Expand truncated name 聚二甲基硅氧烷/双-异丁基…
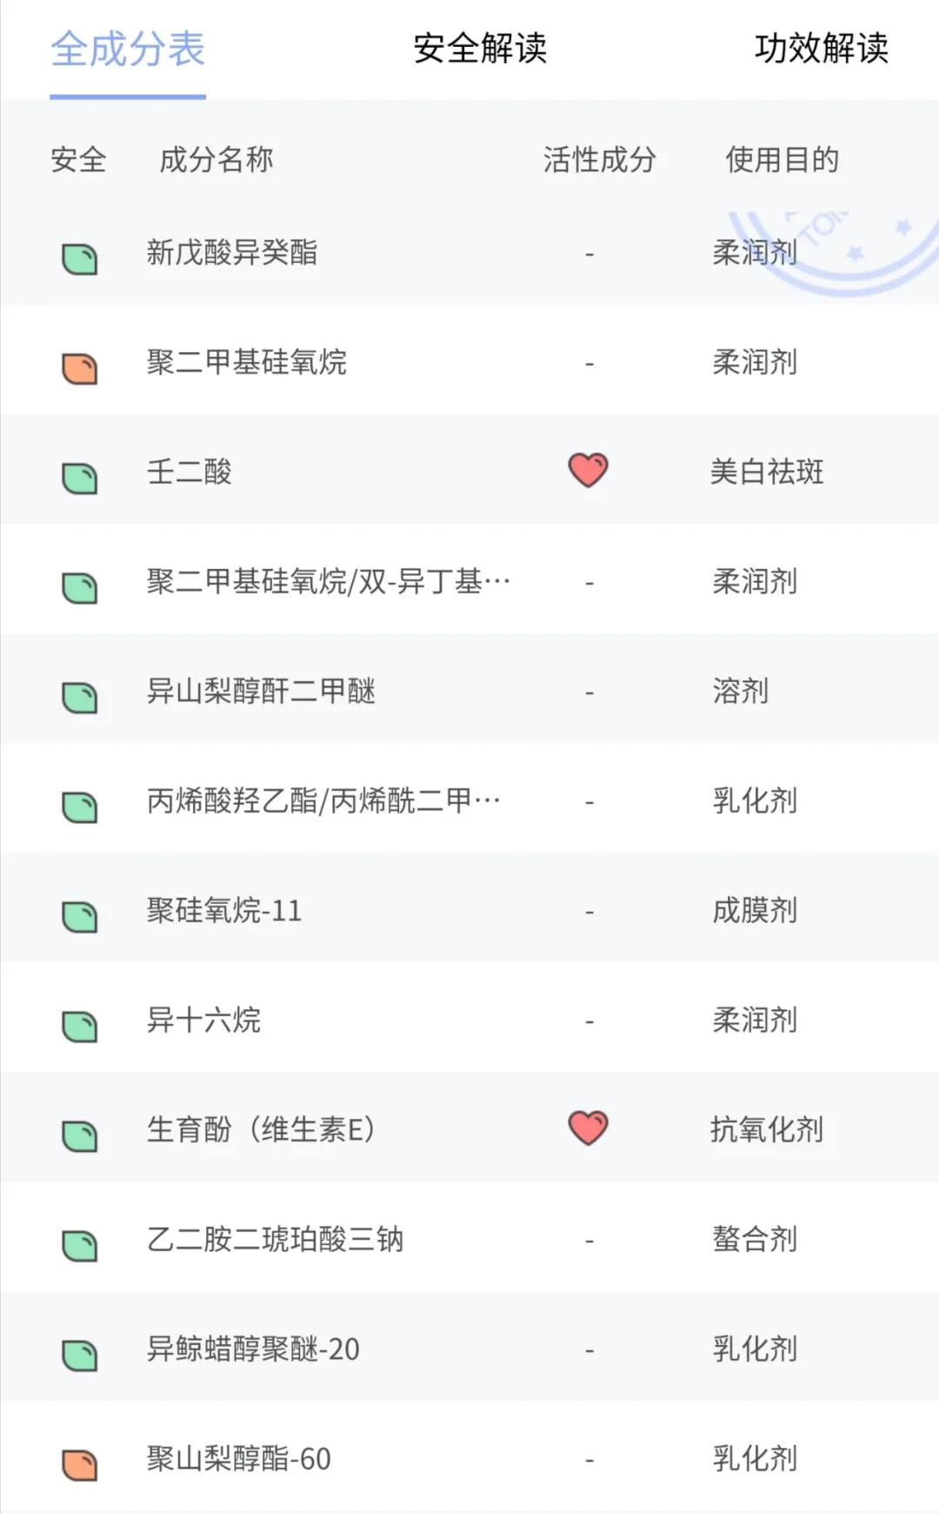This screenshot has height=1514, width=939. tap(328, 581)
